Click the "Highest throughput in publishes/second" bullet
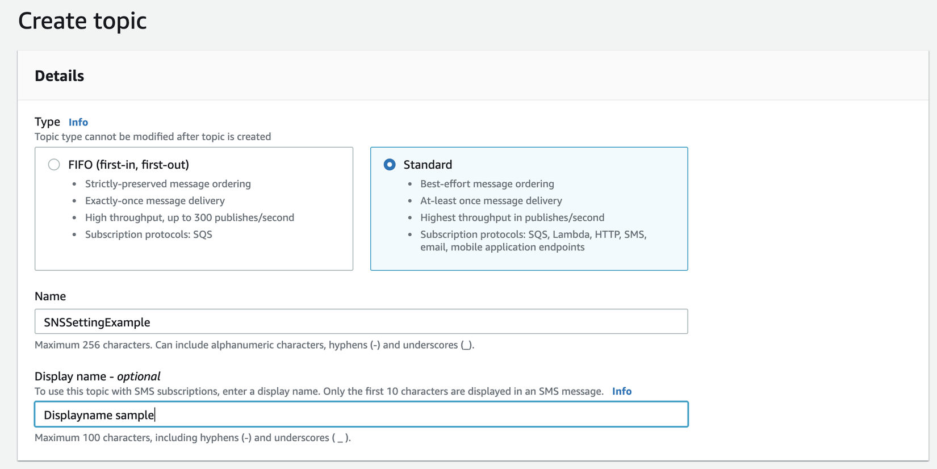This screenshot has height=469, width=937. point(512,217)
